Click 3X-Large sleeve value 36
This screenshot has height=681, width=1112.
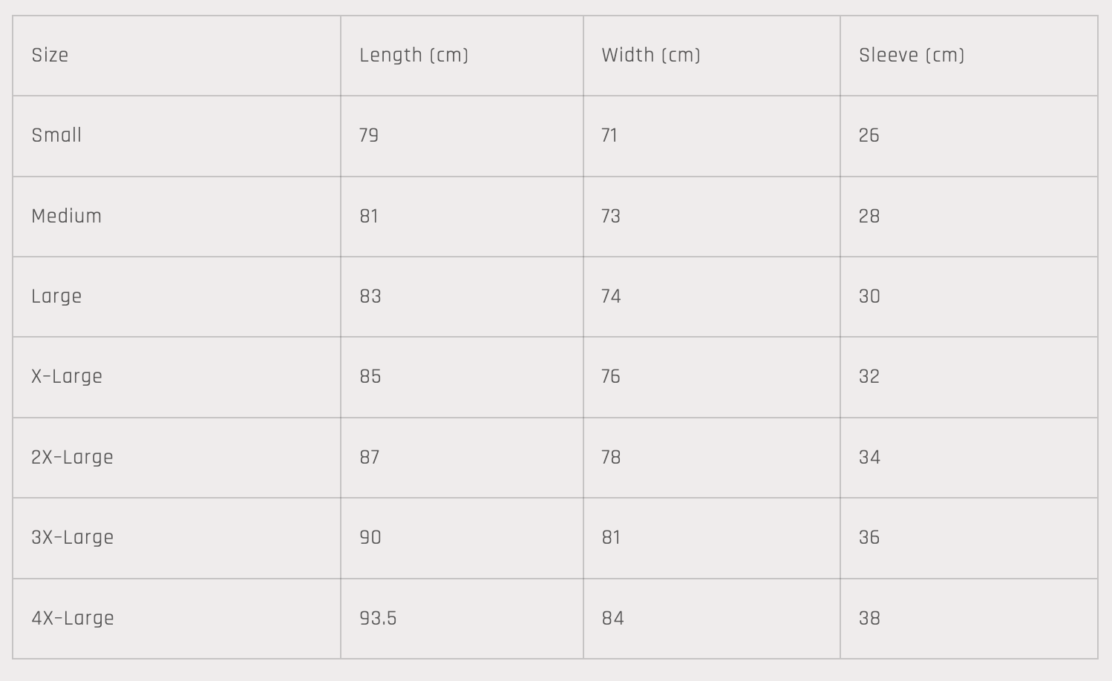pos(869,538)
